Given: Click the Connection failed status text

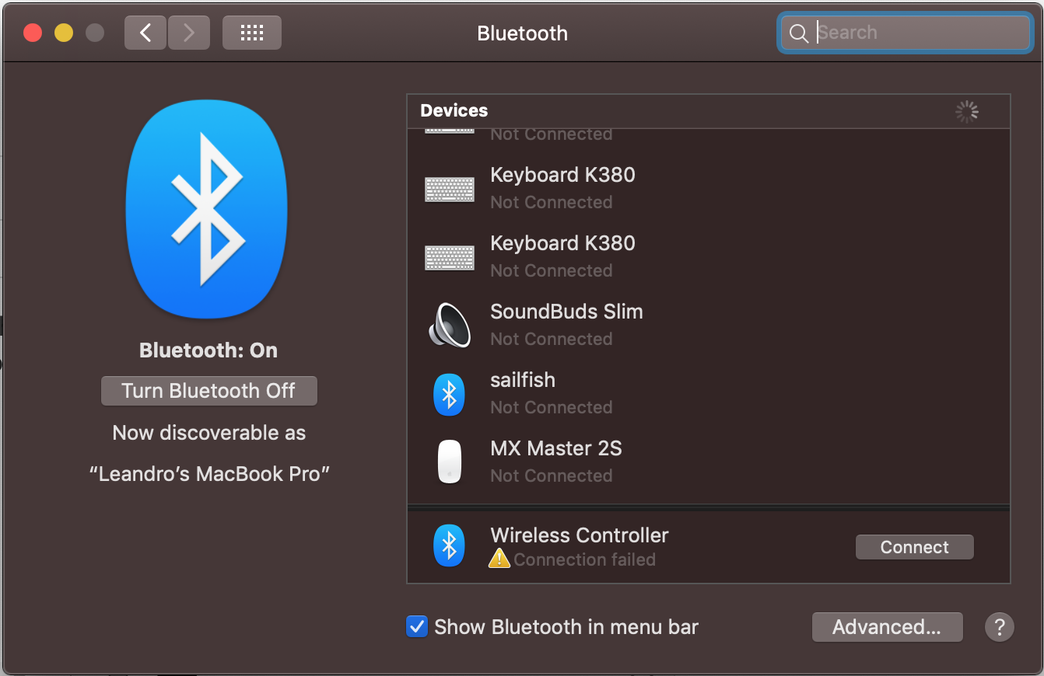Looking at the screenshot, I should click(x=584, y=559).
